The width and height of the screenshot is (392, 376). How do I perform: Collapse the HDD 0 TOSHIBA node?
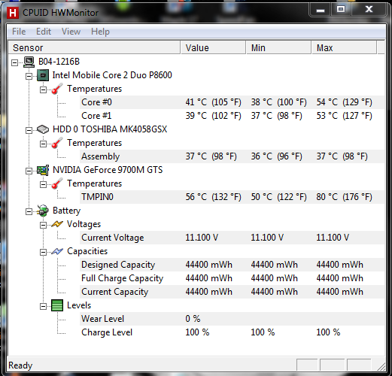[29, 130]
